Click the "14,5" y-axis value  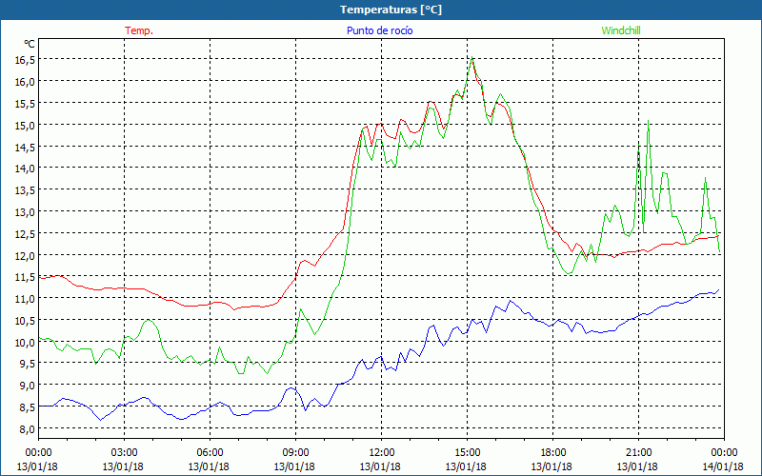[x=26, y=147]
